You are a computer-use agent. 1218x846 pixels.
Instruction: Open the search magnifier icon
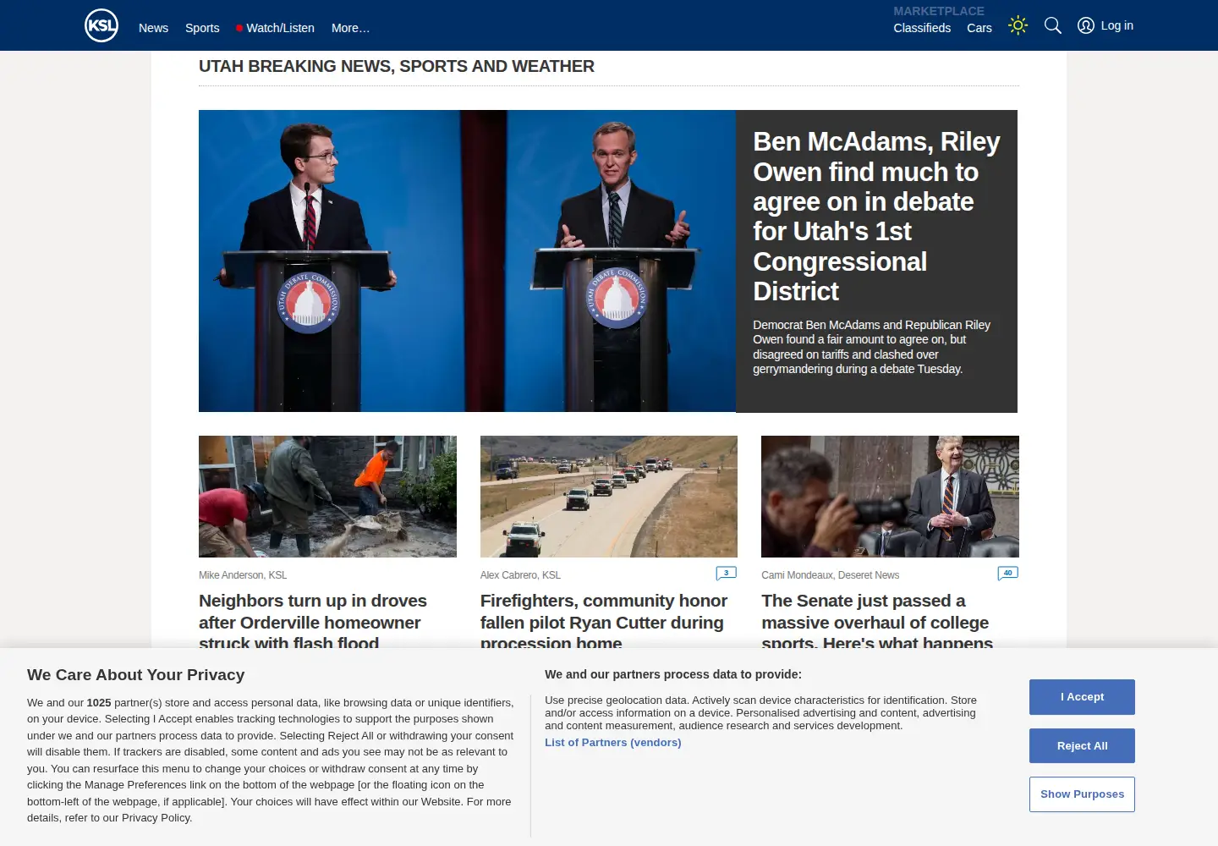[x=1053, y=25]
